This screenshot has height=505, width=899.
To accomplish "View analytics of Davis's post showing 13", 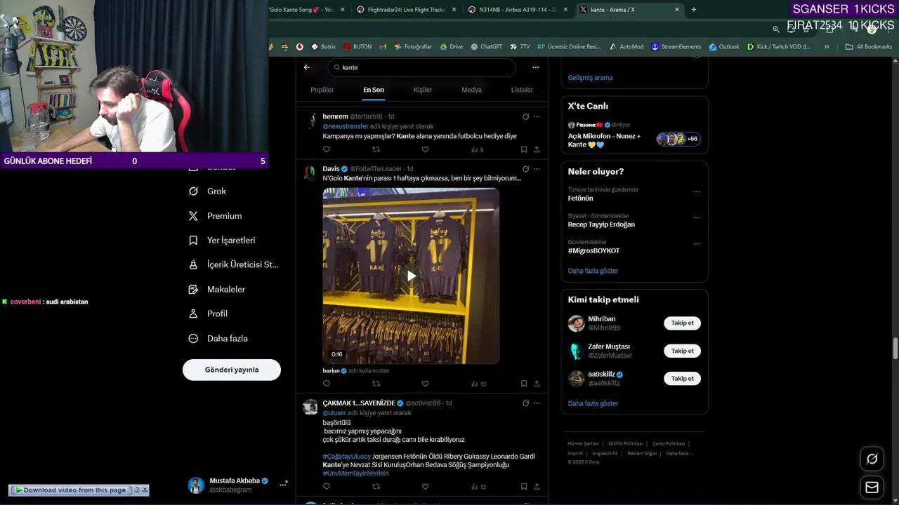I will (x=478, y=384).
